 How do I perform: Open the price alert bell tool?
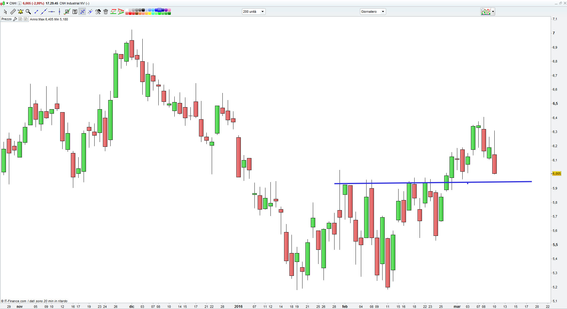20,12
